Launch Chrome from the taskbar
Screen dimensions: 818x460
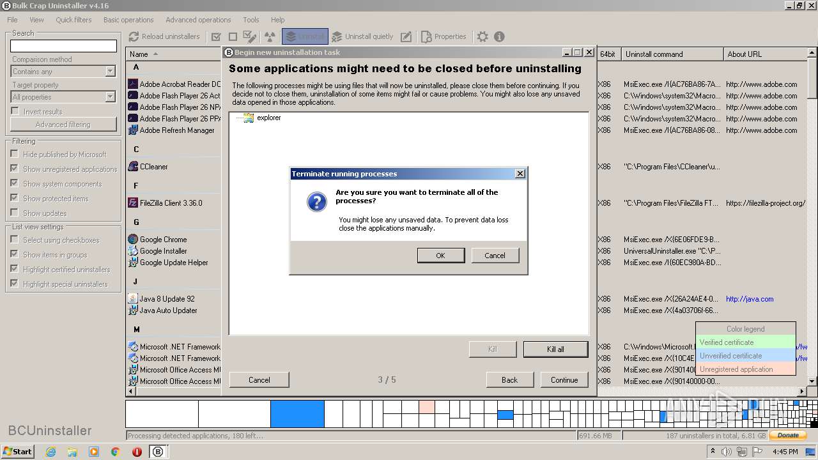[116, 452]
